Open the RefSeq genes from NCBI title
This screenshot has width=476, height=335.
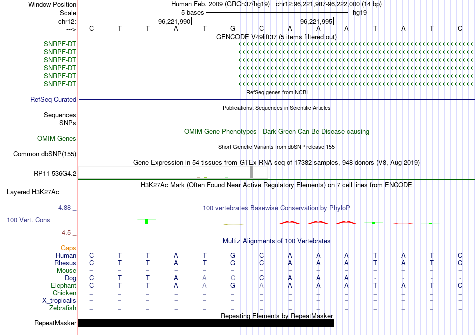coord(277,92)
